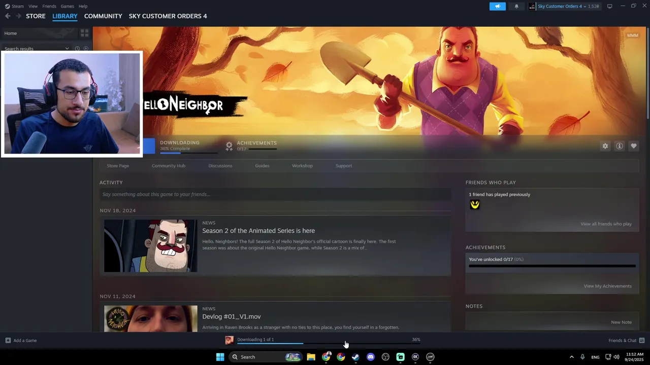Open Friends & Chat

tap(626, 340)
